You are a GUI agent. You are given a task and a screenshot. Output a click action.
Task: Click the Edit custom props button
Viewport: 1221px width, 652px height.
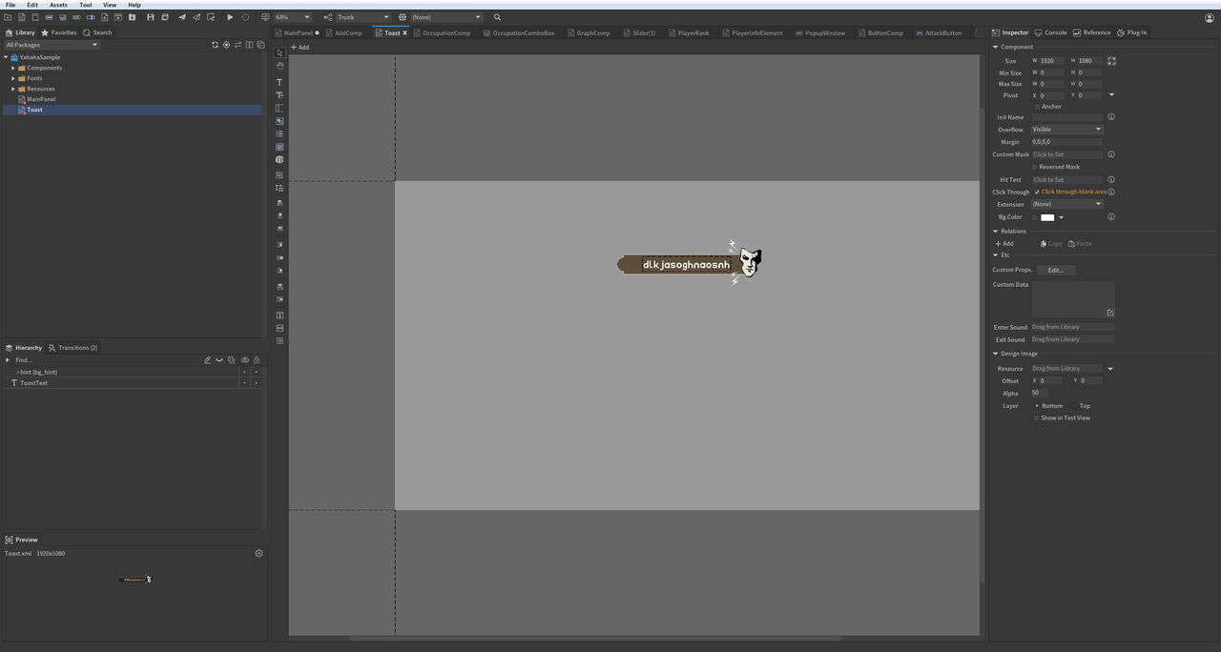(x=1055, y=270)
